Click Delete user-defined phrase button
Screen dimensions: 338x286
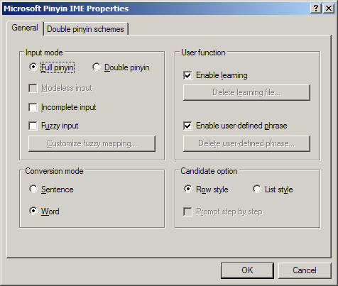(246, 143)
